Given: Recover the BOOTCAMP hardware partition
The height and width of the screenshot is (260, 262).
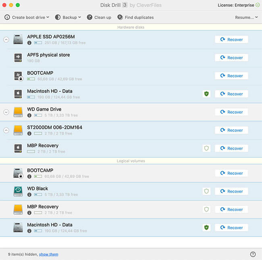Looking at the screenshot, I should [231, 76].
